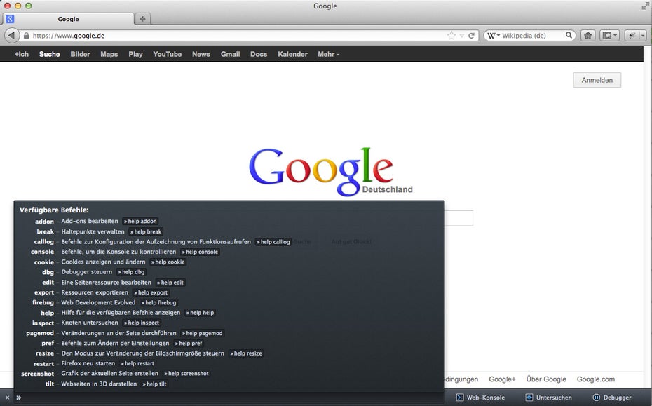Toggle the Web-Konsole panel
The image size is (652, 406).
(x=480, y=398)
